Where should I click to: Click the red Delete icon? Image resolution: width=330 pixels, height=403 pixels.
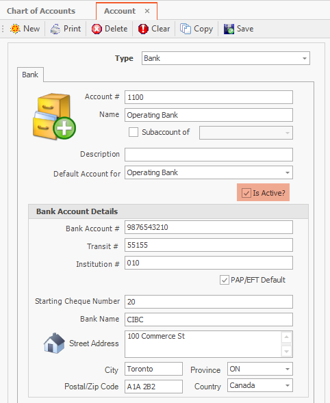(x=97, y=29)
